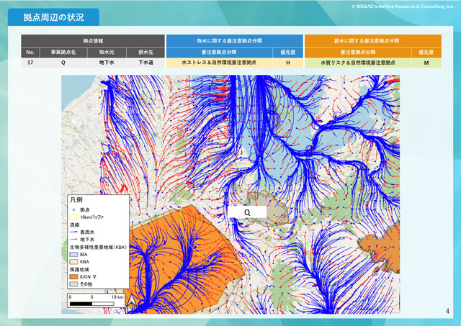Select the IBA legend color swatch

[73, 254]
